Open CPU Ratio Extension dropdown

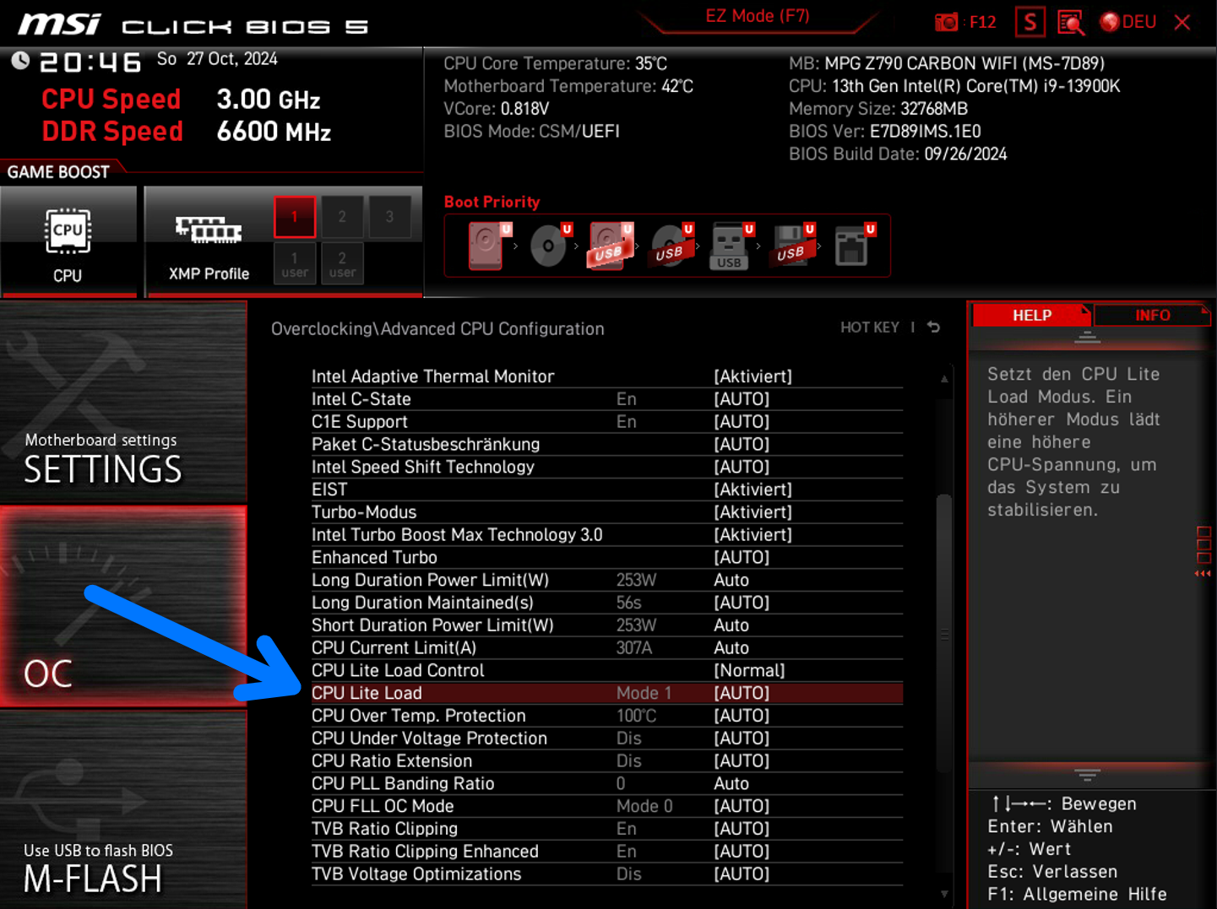pyautogui.click(x=742, y=761)
